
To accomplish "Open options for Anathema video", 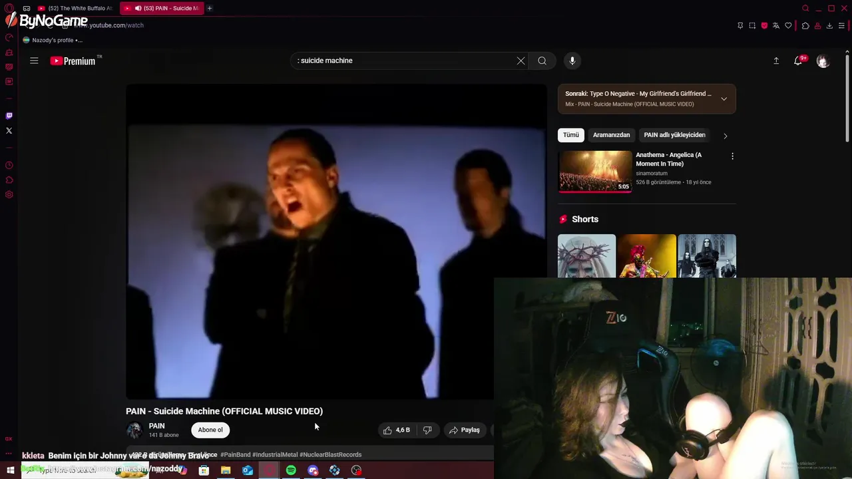I will coord(732,156).
